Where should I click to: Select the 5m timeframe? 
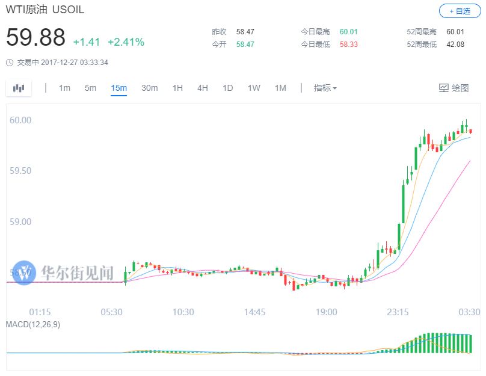tap(90, 88)
